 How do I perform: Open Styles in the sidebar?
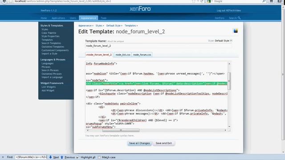pos(45,29)
